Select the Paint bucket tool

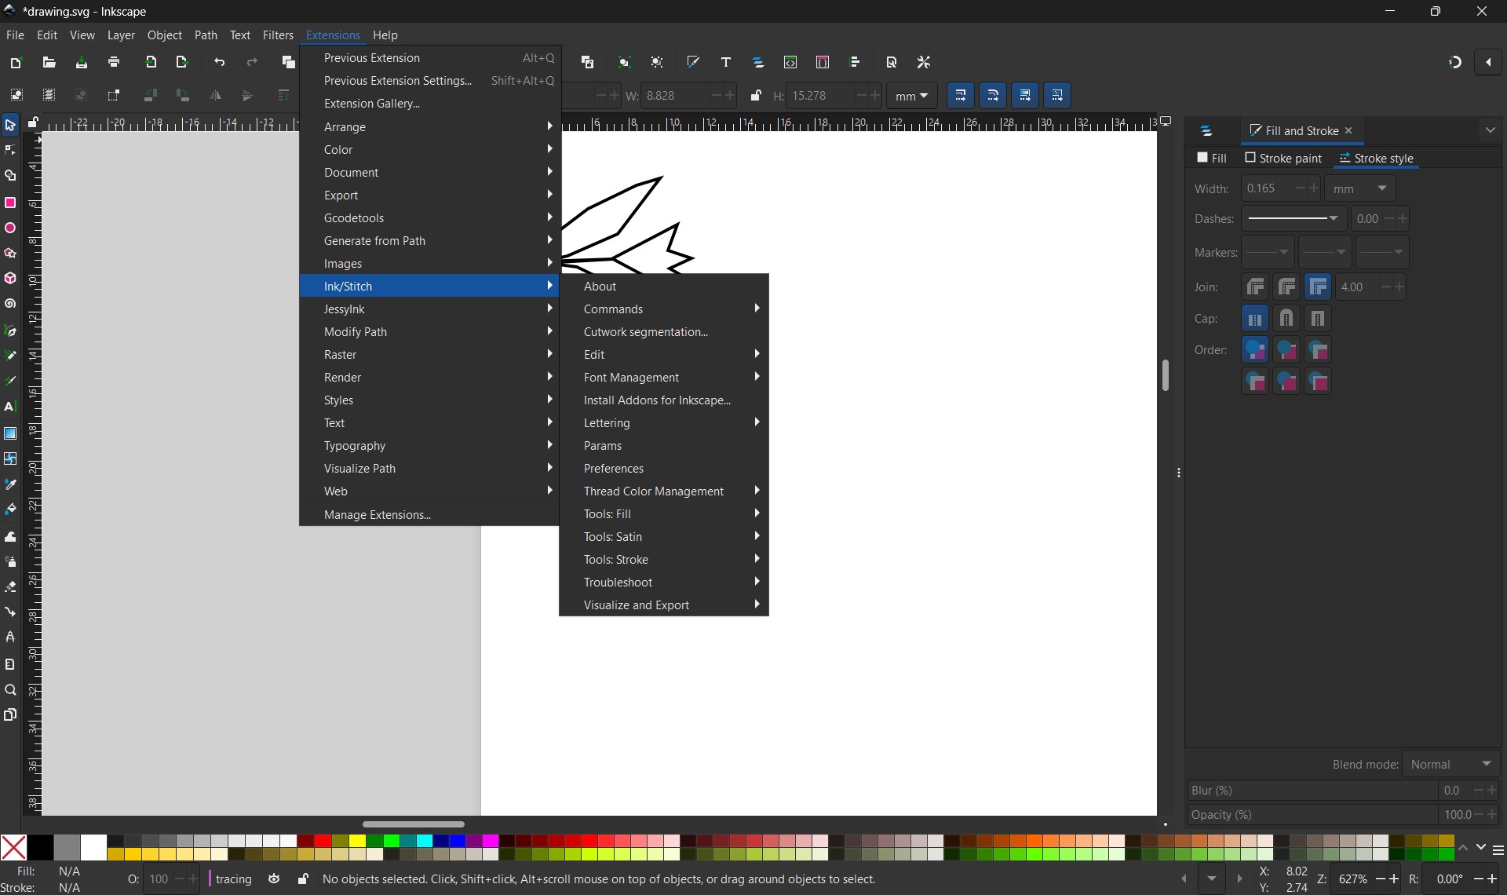pos(10,510)
